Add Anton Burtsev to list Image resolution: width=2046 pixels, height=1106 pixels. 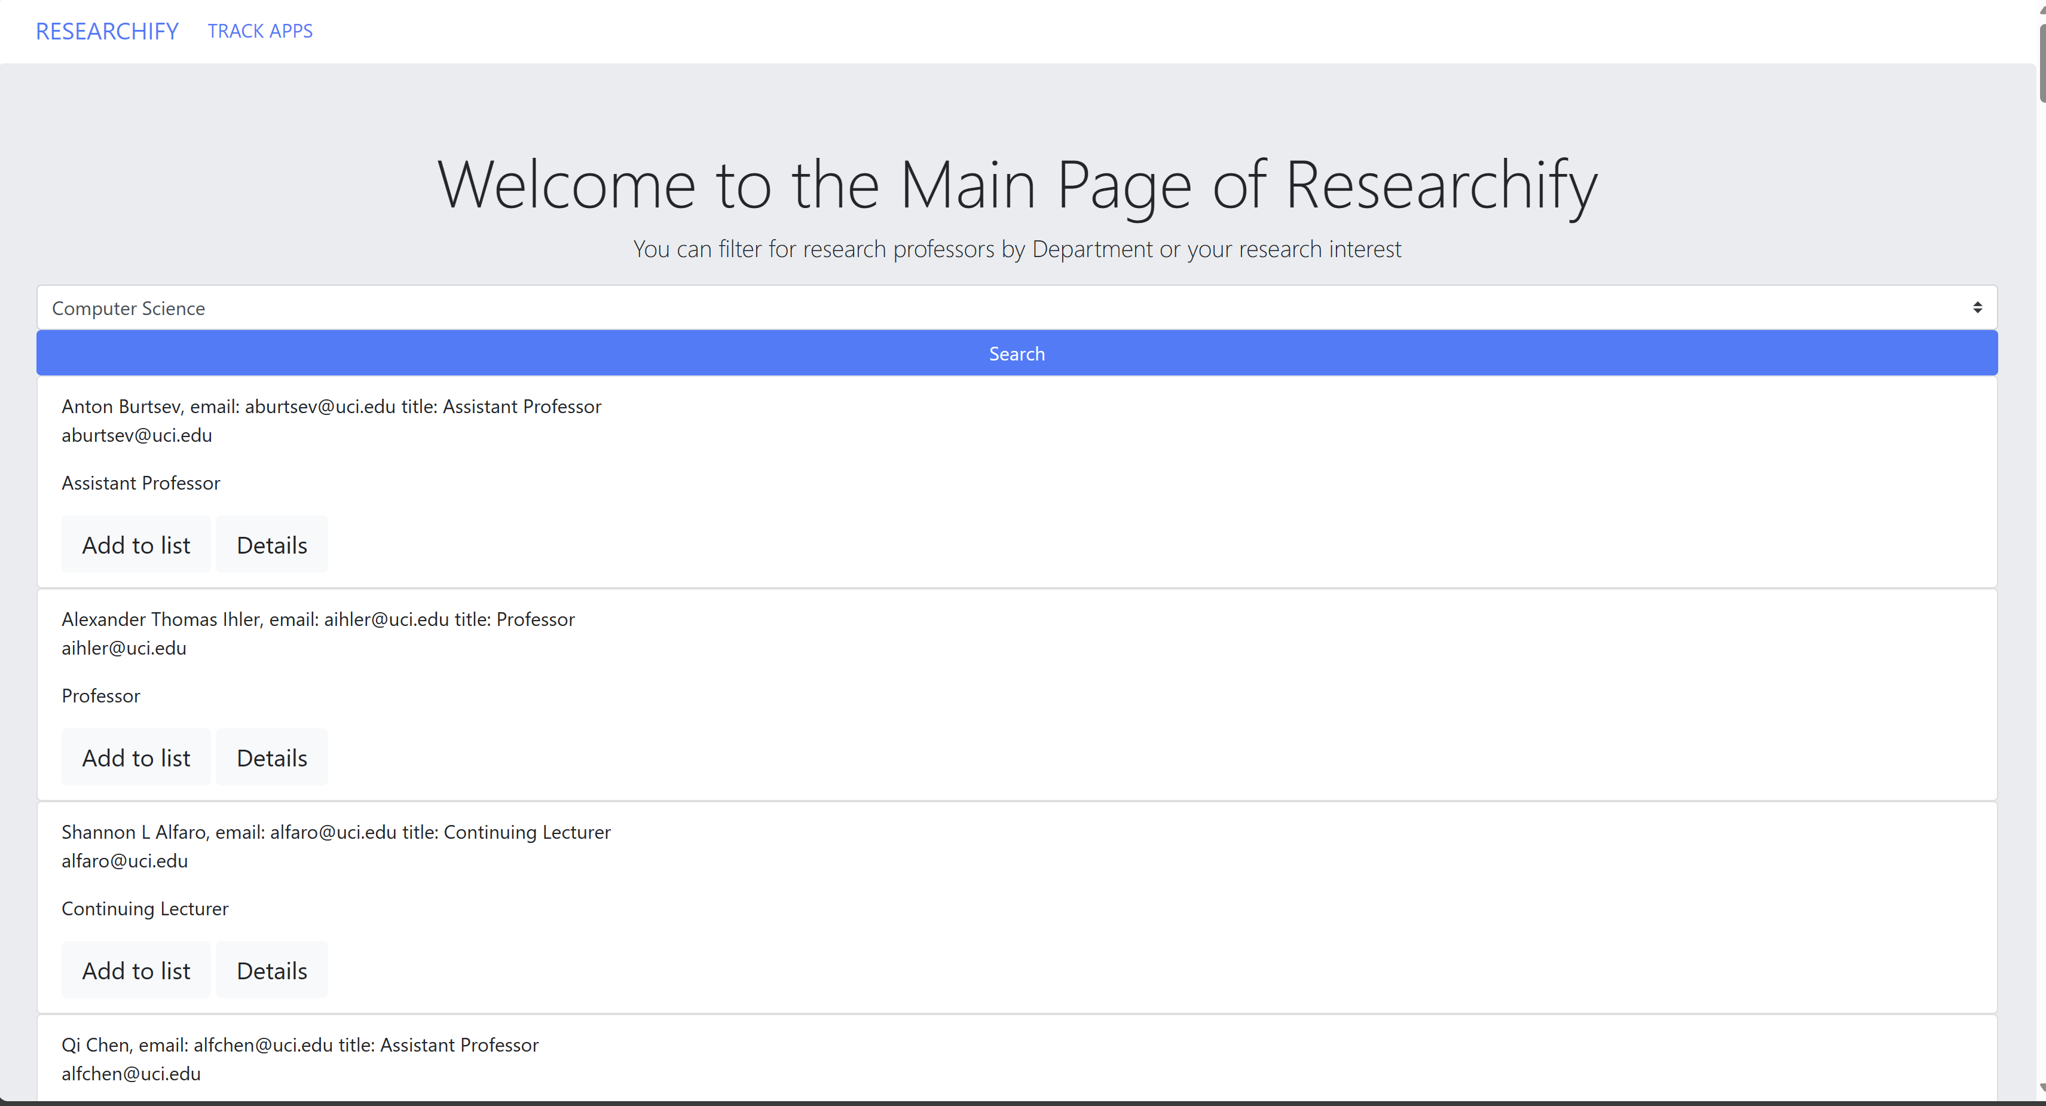point(136,545)
